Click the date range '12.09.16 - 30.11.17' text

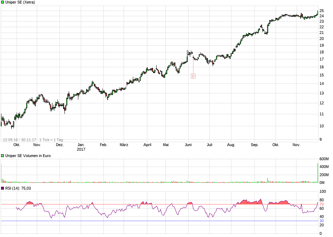(19, 140)
